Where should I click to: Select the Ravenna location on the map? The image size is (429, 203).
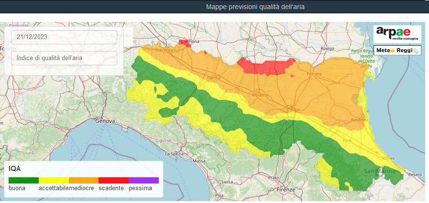358,120
